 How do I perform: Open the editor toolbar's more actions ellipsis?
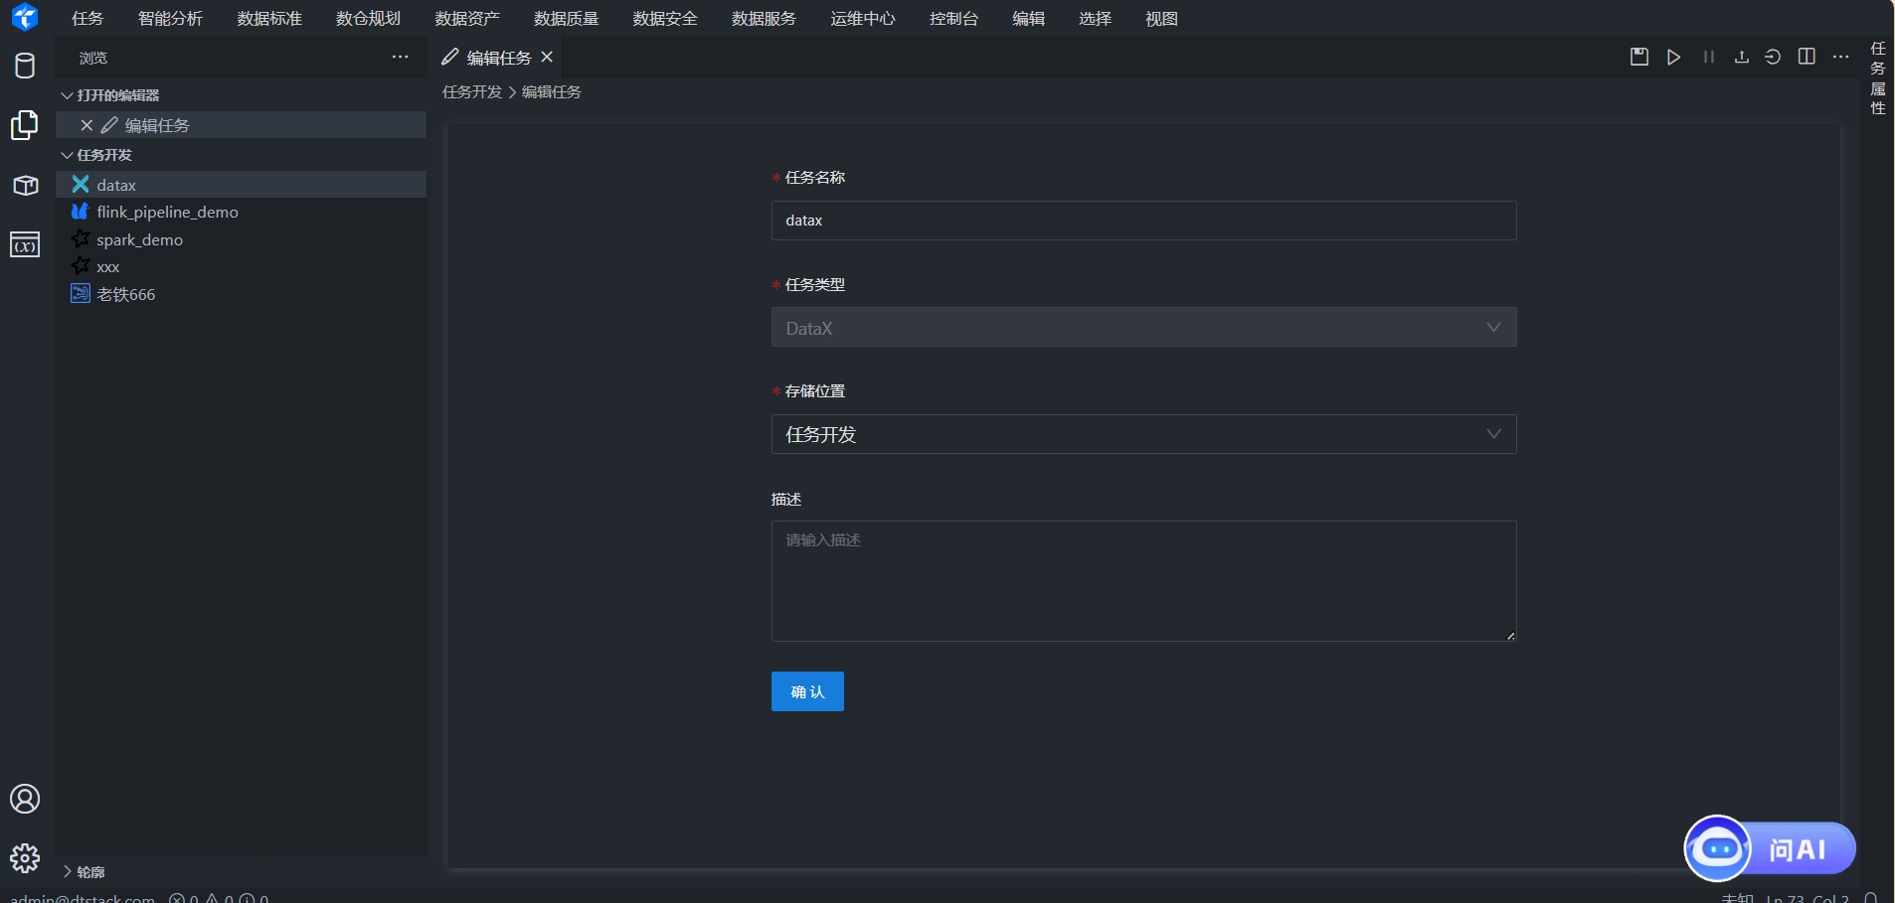(1841, 57)
